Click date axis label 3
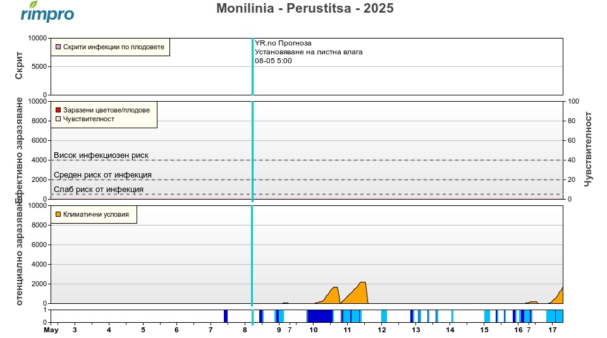607x338 pixels. [75, 330]
